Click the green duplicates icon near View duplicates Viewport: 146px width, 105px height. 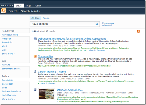point(38,83)
